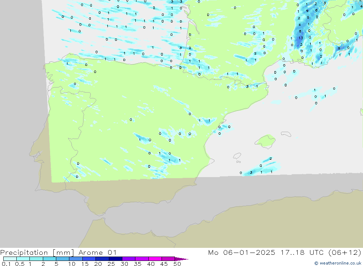Click the legend label '20'
The width and height of the screenshot is (363, 266).
point(98,264)
